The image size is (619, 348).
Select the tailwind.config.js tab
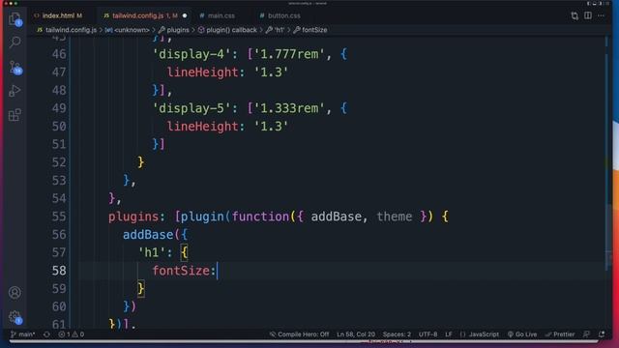[137, 15]
